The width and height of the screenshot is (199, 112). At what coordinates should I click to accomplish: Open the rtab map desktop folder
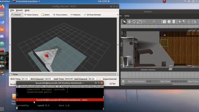[14, 99]
